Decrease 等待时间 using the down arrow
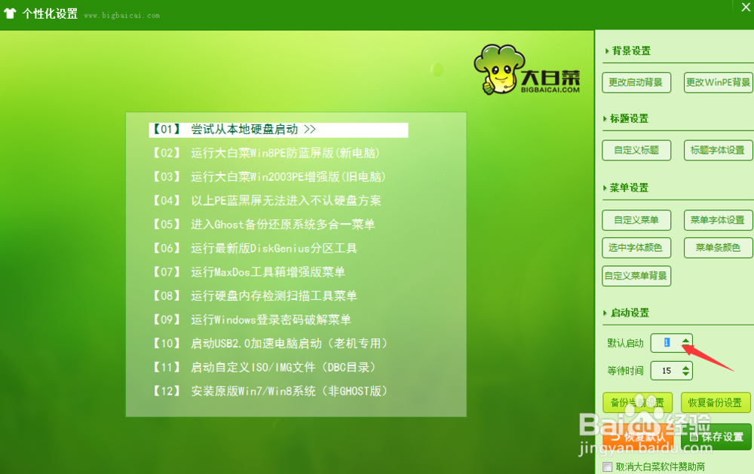This screenshot has height=474, width=754. pos(685,374)
